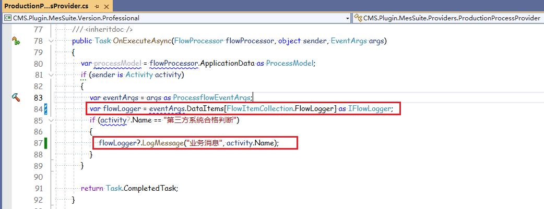Collapse the if sender block at line 81

51,75
